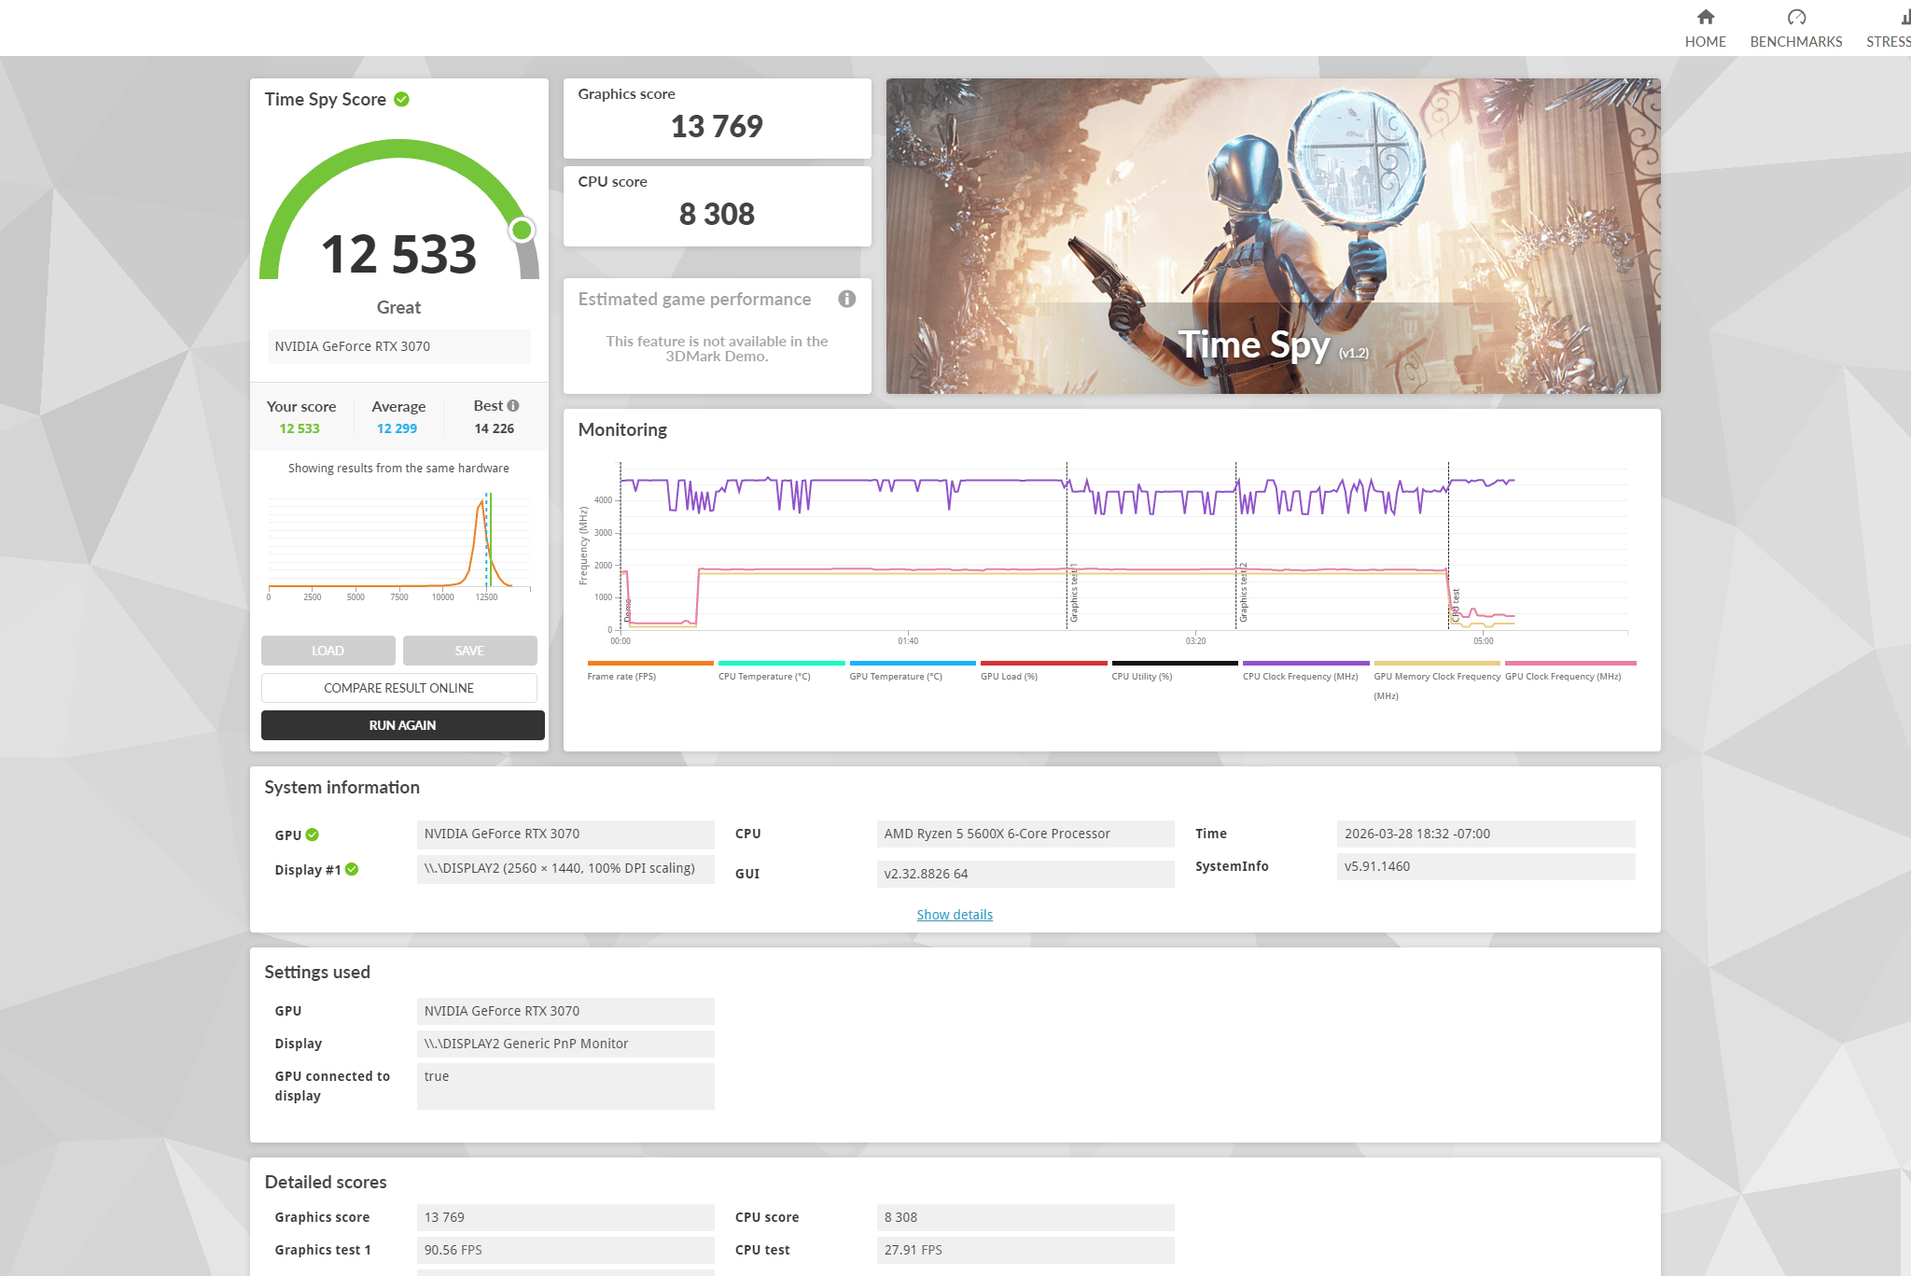
Task: Click the green validation check beside Time Spy Score
Action: tap(401, 99)
